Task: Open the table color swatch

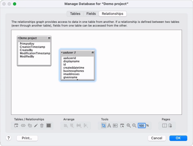Action: click(x=49, y=125)
